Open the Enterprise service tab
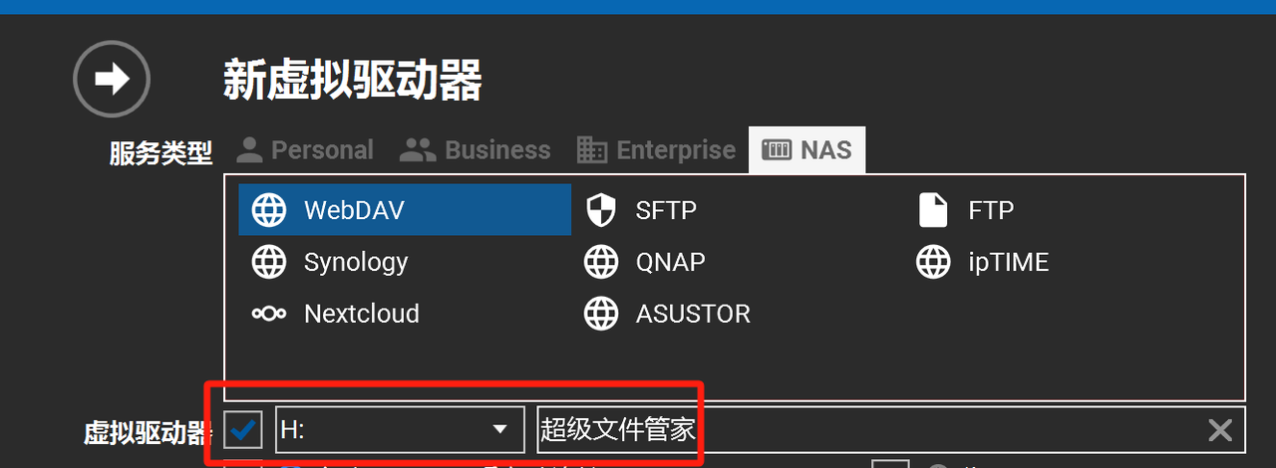1276x468 pixels. [x=656, y=150]
